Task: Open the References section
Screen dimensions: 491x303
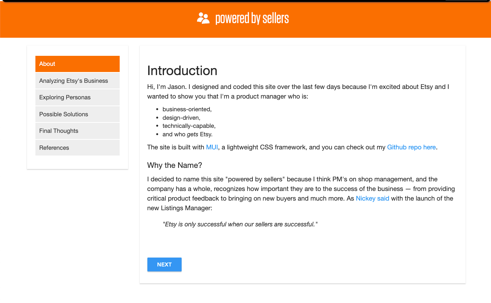Action: coord(77,148)
